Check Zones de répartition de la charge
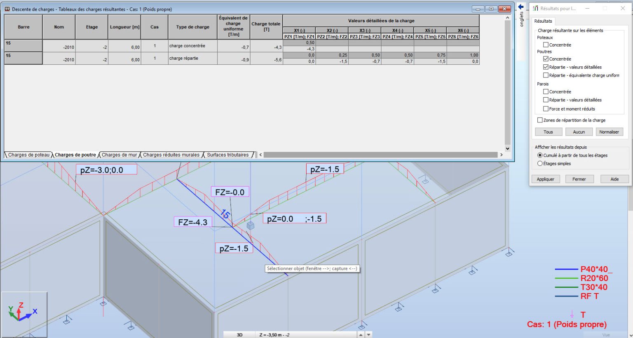This screenshot has height=338, width=633. (539, 120)
